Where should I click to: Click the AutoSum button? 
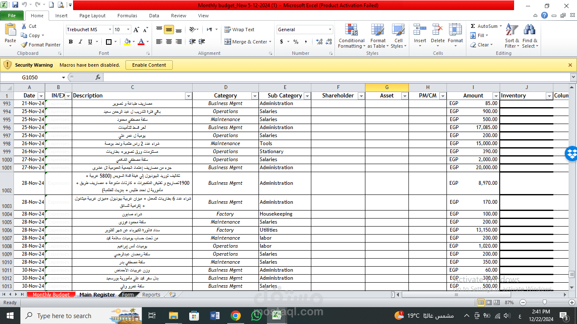click(x=484, y=26)
